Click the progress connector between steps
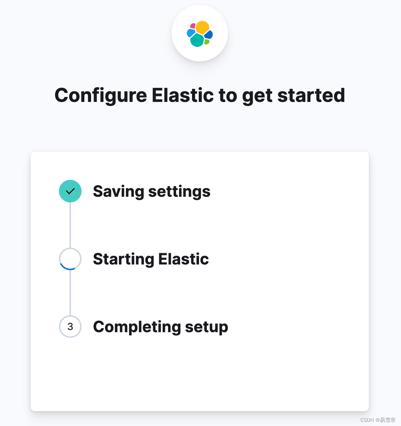 (x=70, y=225)
